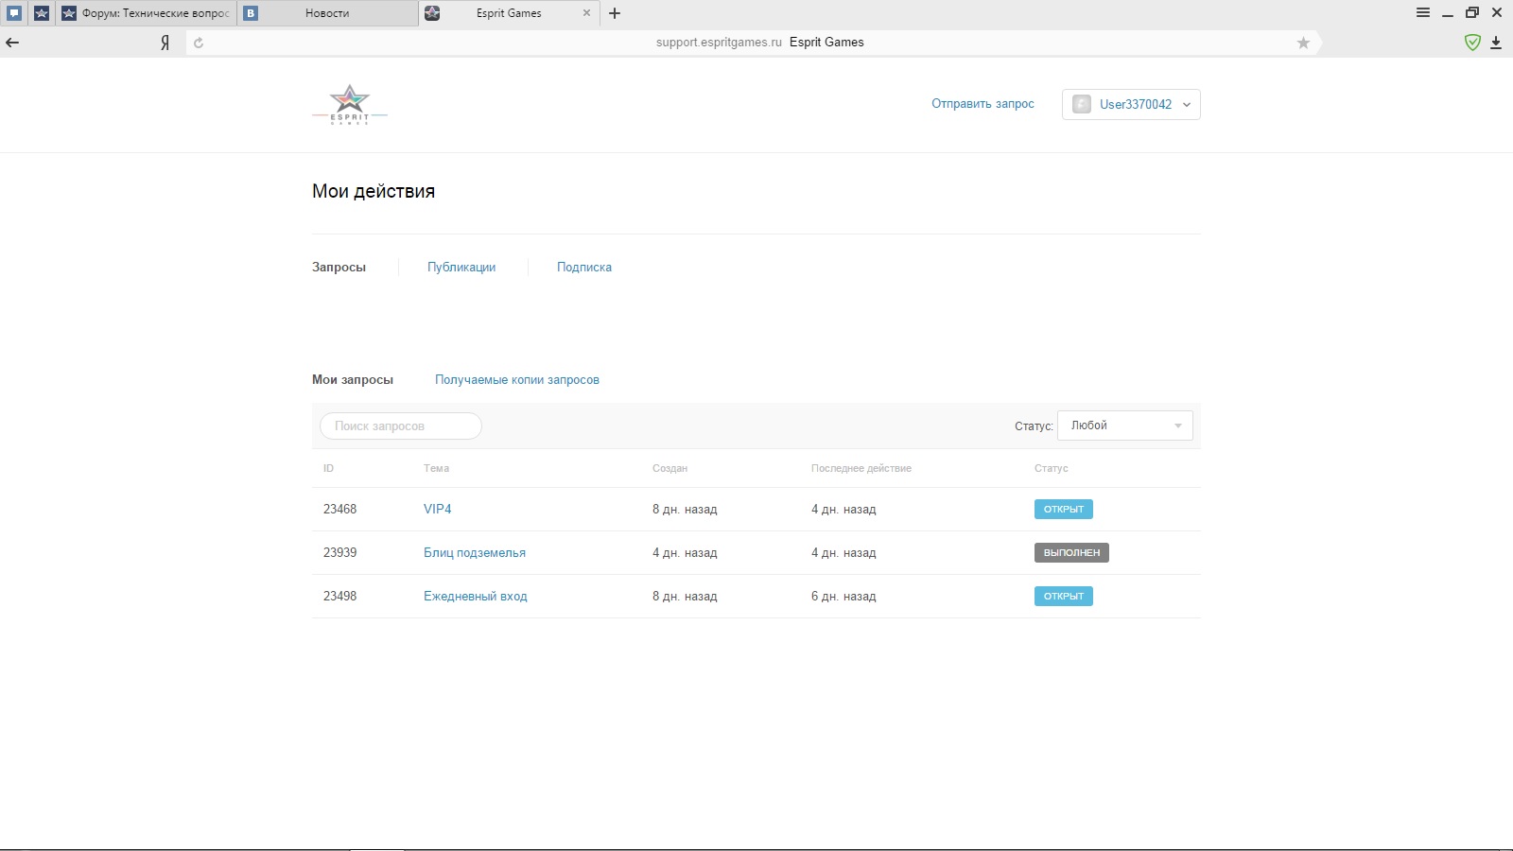Click the 'Отправить запрос' link
1513x851 pixels.
pyautogui.click(x=983, y=104)
